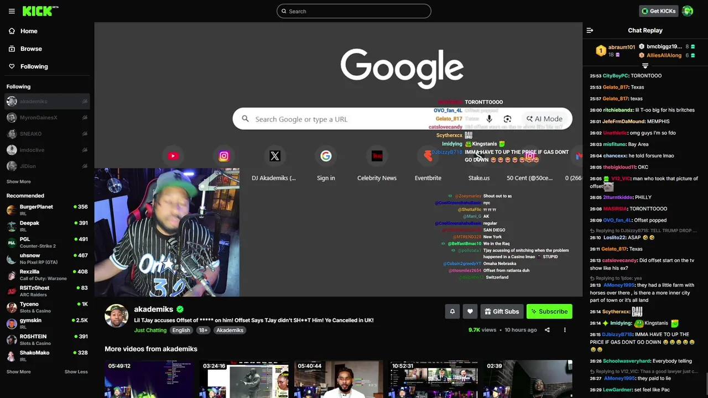Click the X shortcut icon
Image resolution: width=708 pixels, height=398 pixels.
pyautogui.click(x=275, y=156)
